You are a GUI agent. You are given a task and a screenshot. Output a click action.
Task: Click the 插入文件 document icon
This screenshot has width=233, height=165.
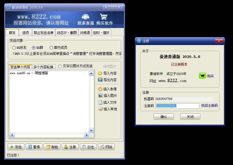tap(100, 102)
